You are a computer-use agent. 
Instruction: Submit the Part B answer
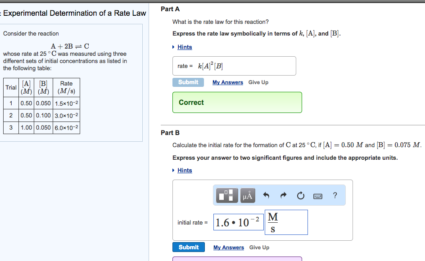tap(188, 247)
